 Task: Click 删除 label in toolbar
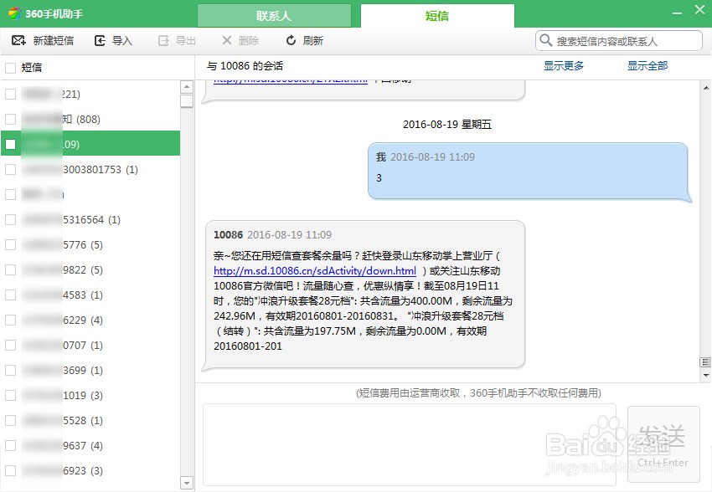point(249,41)
